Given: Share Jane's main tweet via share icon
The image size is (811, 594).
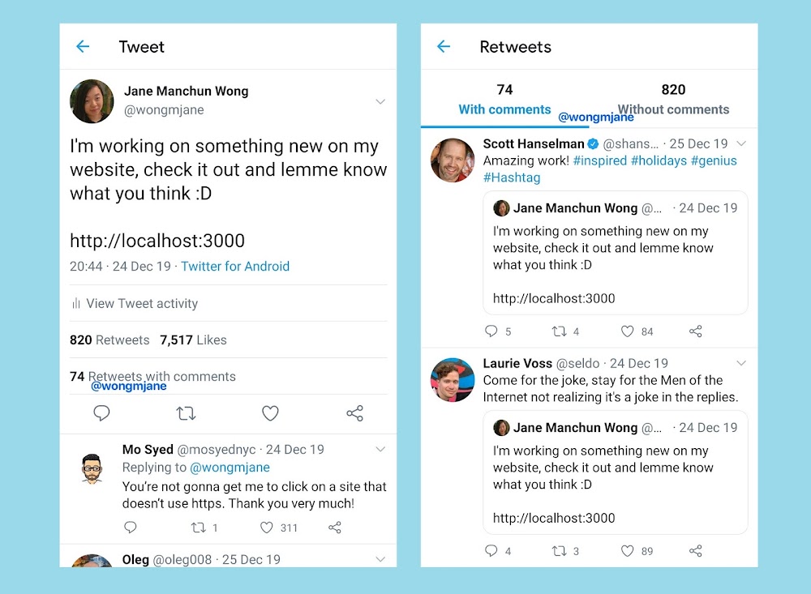Looking at the screenshot, I should click(355, 413).
